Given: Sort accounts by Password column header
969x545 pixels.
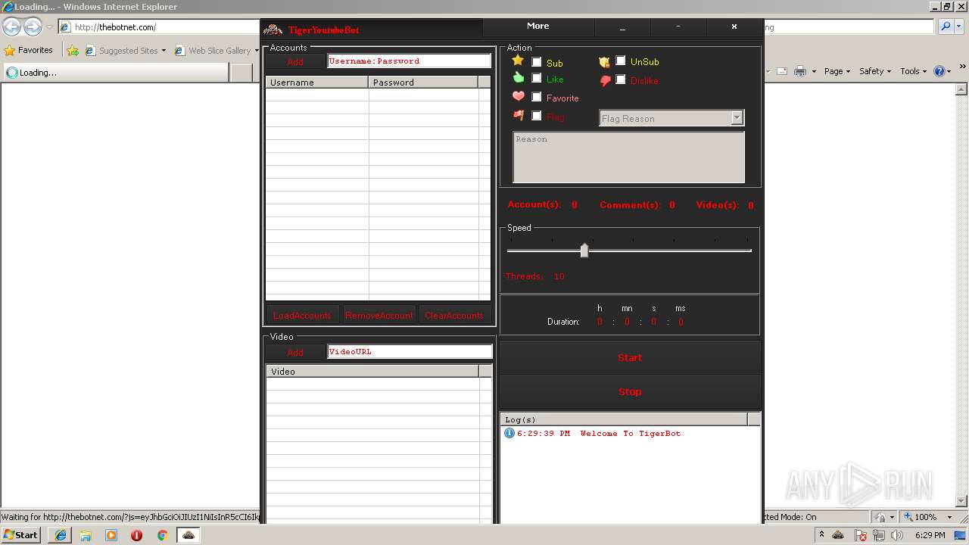Looking at the screenshot, I should coord(423,82).
